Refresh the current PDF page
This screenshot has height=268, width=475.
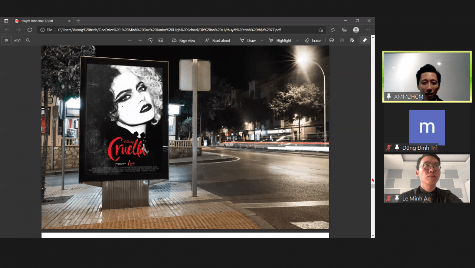(30, 30)
